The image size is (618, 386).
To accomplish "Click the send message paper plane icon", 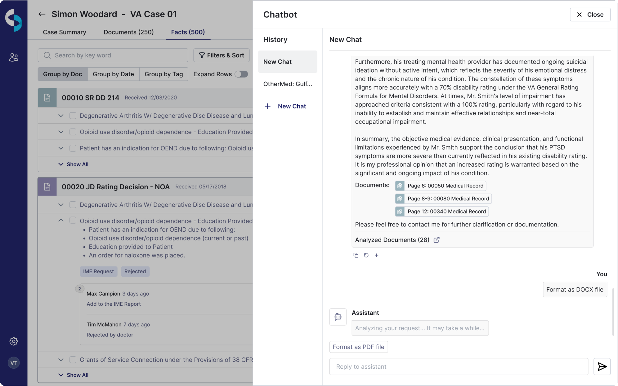I will click(x=602, y=366).
